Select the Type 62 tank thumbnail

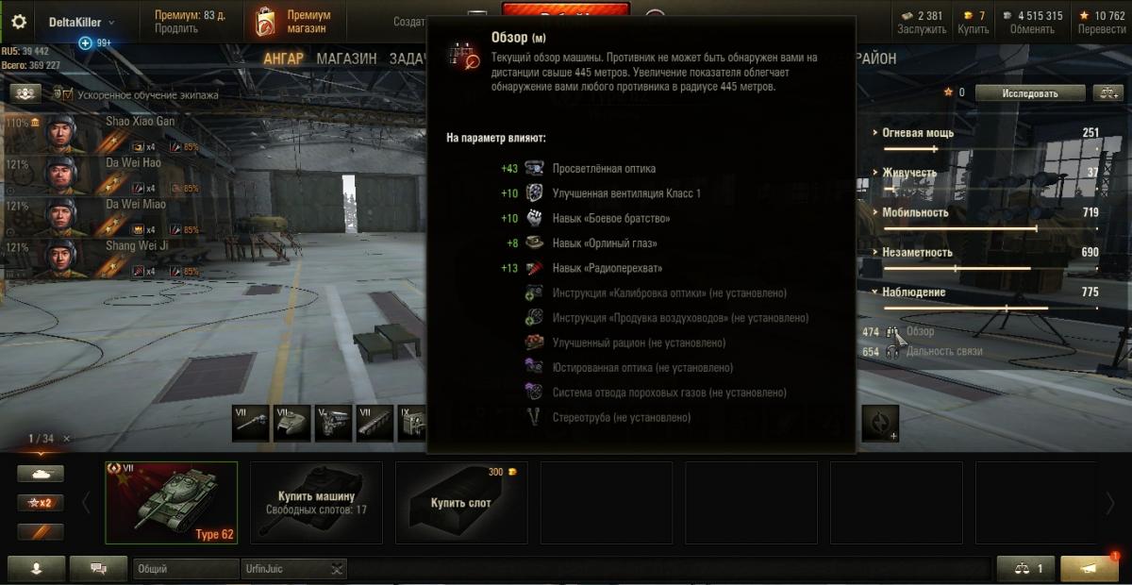pos(172,502)
